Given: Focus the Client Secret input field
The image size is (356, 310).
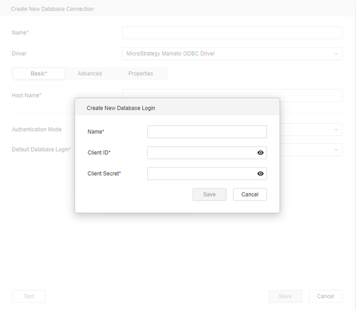Looking at the screenshot, I should click(x=200, y=174).
